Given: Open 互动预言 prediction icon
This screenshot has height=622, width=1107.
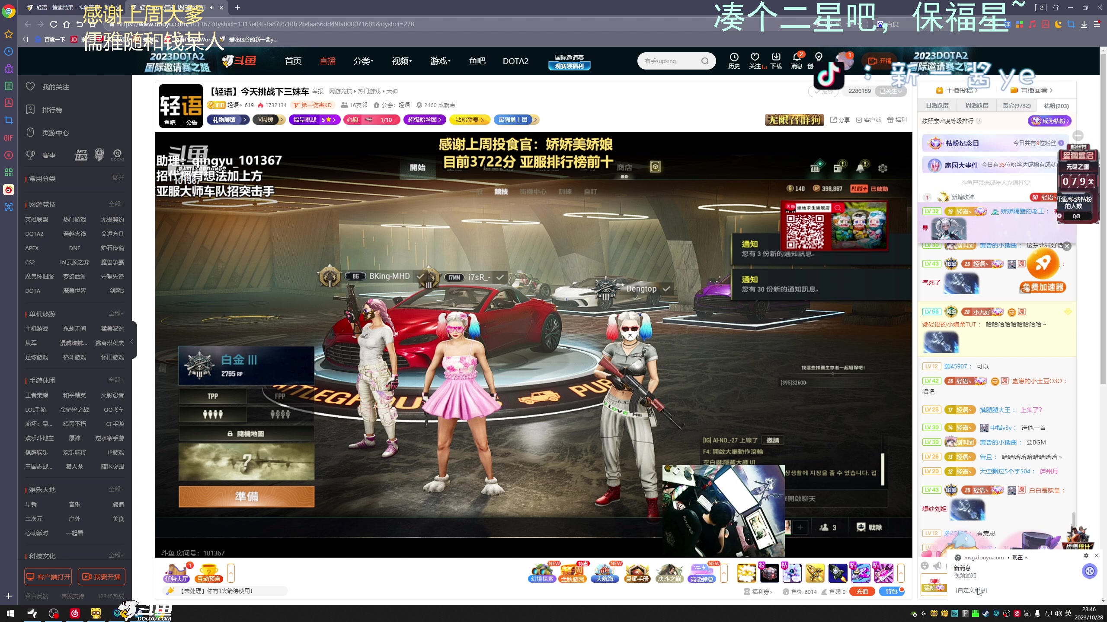Looking at the screenshot, I should click(209, 573).
